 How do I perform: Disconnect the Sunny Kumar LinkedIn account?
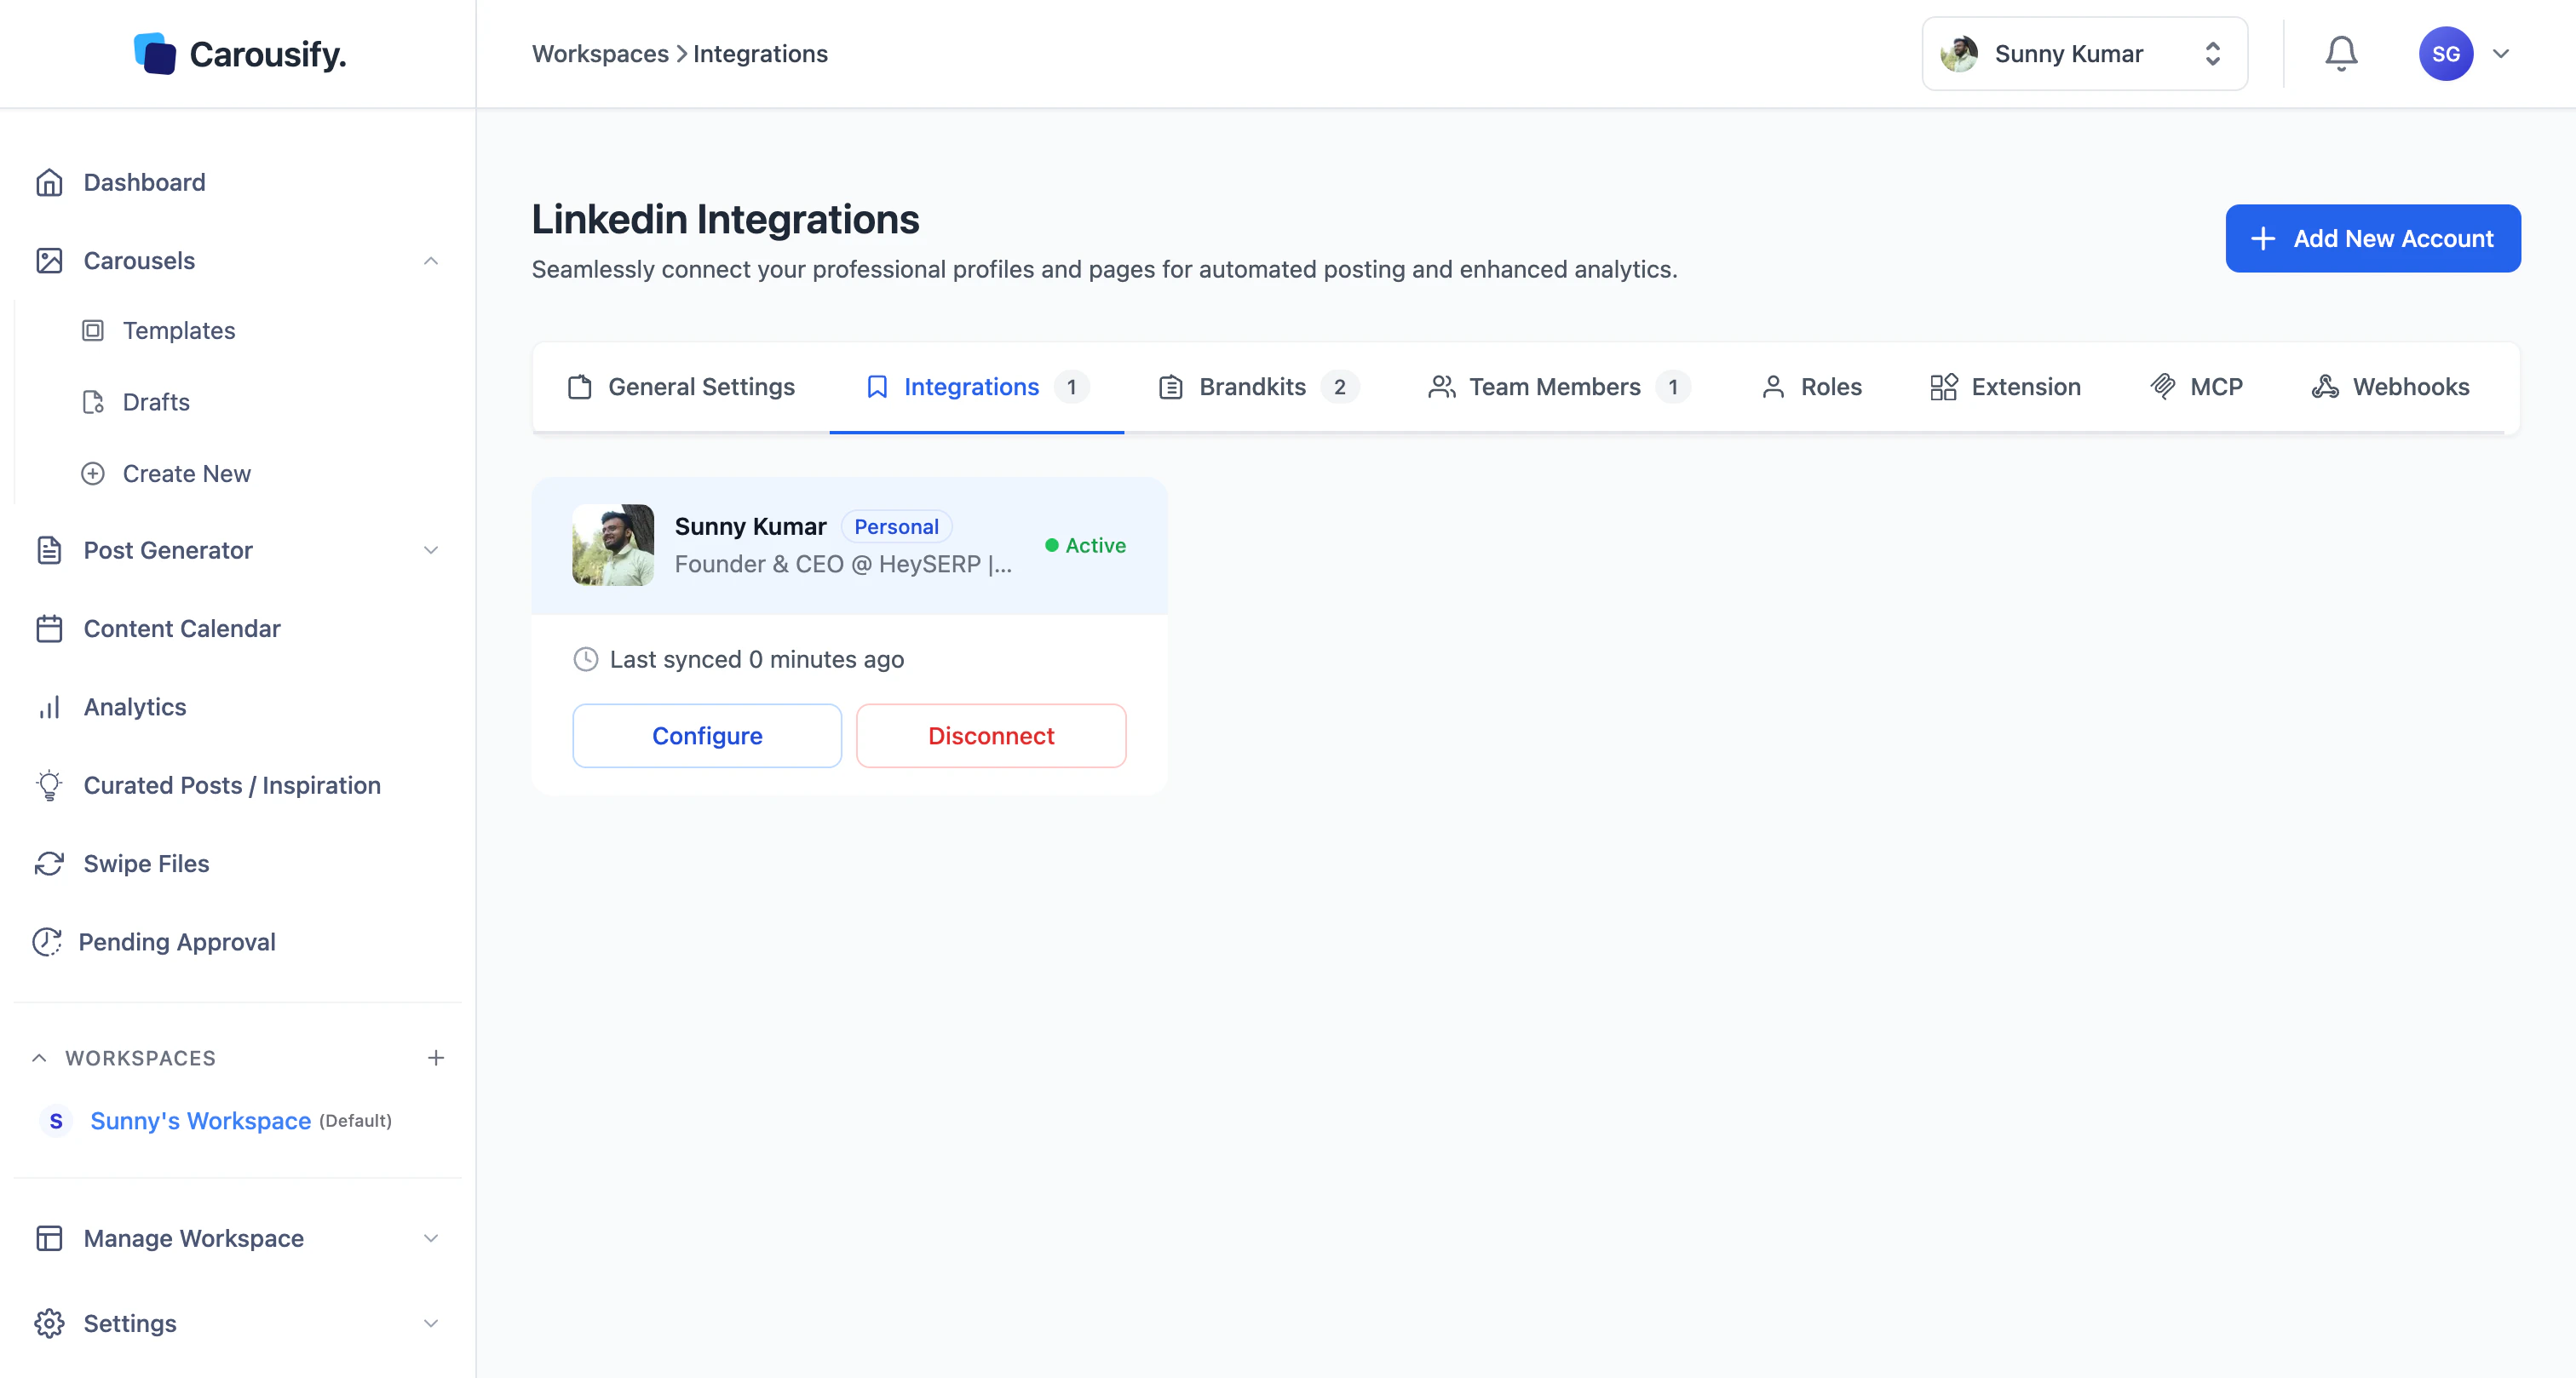point(991,736)
